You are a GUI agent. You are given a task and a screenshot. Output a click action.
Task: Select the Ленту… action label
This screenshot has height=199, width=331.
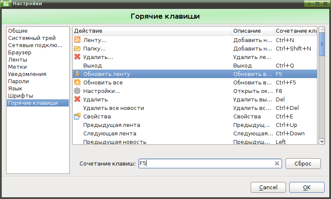pyautogui.click(x=95, y=40)
